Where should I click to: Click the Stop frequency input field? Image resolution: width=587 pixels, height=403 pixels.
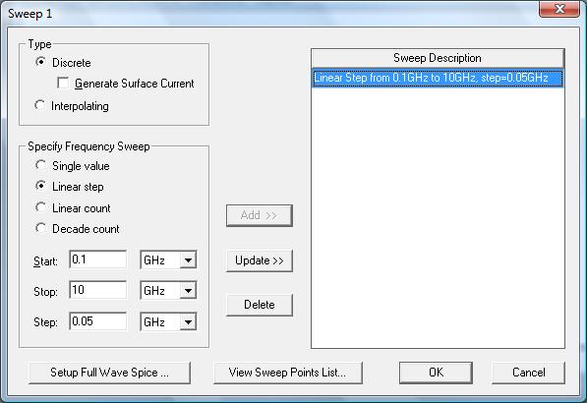(97, 290)
